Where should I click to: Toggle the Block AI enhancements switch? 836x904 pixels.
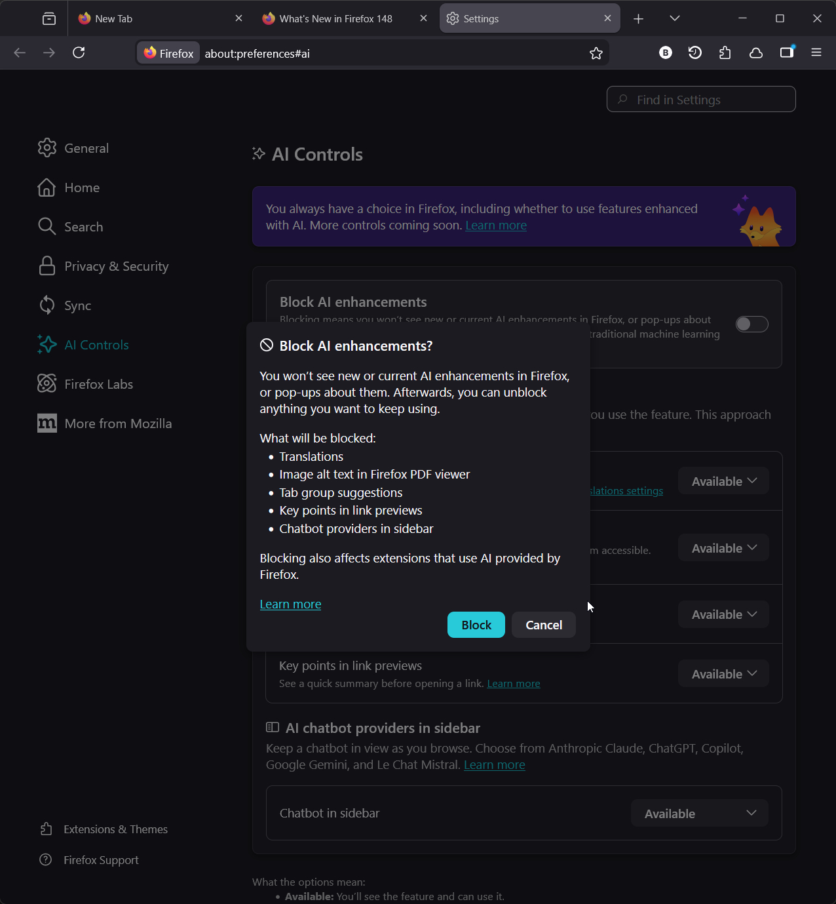point(751,324)
